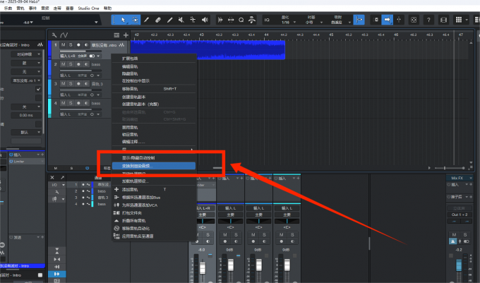The width and height of the screenshot is (480, 283).
Task: Open the Studio One menu
Action: (x=88, y=6)
